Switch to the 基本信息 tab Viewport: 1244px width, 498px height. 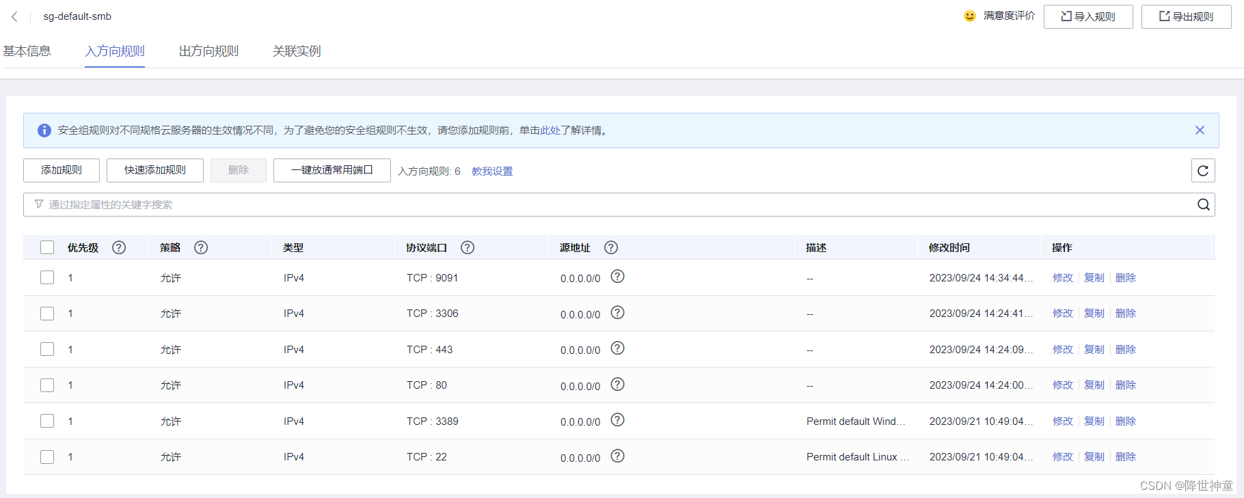(x=27, y=51)
